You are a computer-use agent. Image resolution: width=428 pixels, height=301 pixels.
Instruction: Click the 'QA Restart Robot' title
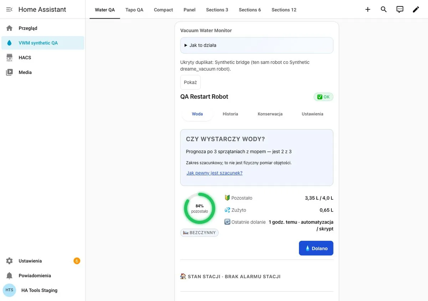click(x=204, y=97)
